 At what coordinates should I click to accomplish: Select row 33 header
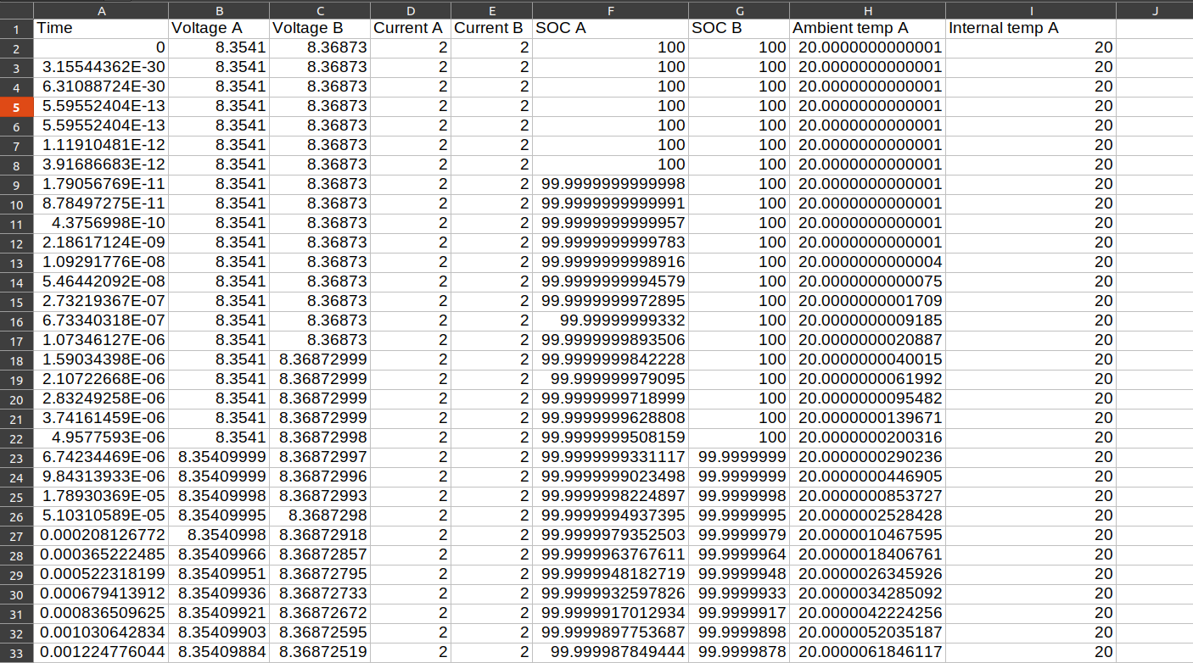tap(16, 652)
